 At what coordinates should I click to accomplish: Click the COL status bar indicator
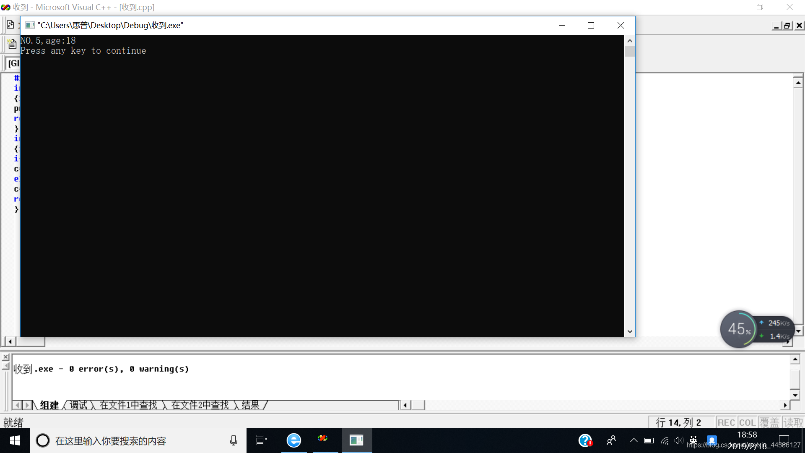click(747, 422)
